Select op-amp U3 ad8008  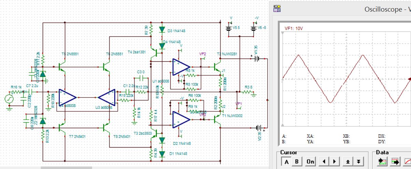[x=107, y=98]
